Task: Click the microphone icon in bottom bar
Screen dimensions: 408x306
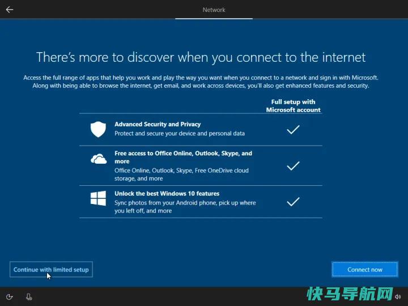Action: 29,297
